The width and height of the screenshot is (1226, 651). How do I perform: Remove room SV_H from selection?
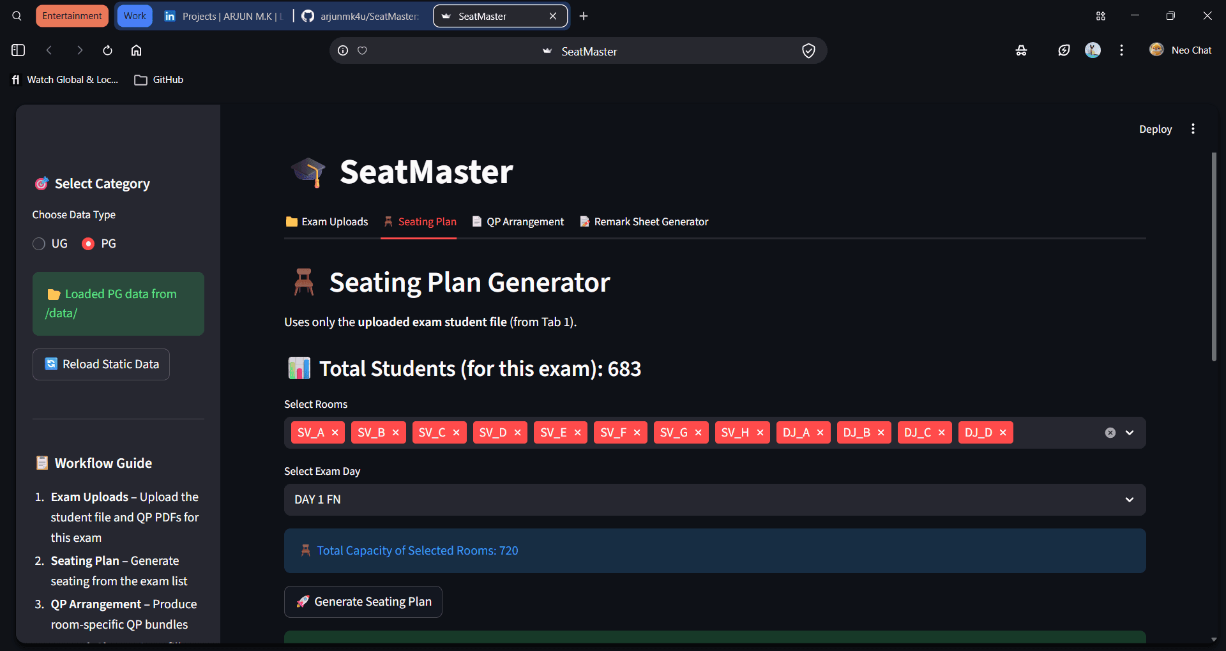pos(760,433)
